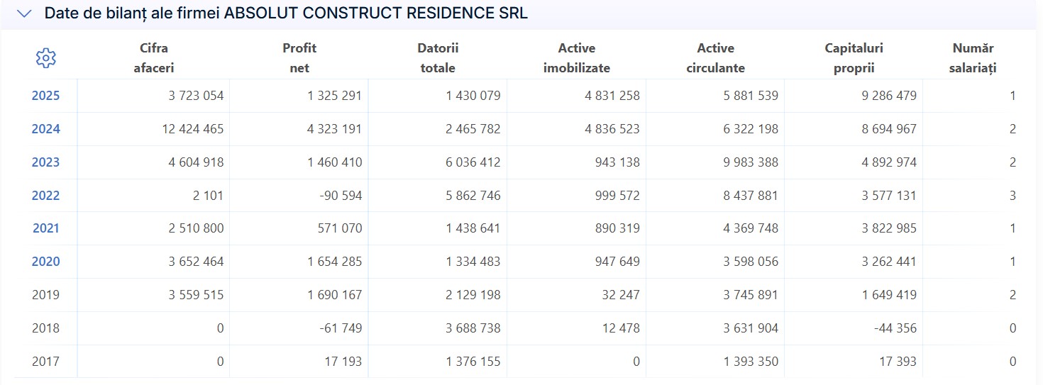The width and height of the screenshot is (1043, 385).
Task: Select the 2023 total debts 6 036 412
Action: [473, 162]
